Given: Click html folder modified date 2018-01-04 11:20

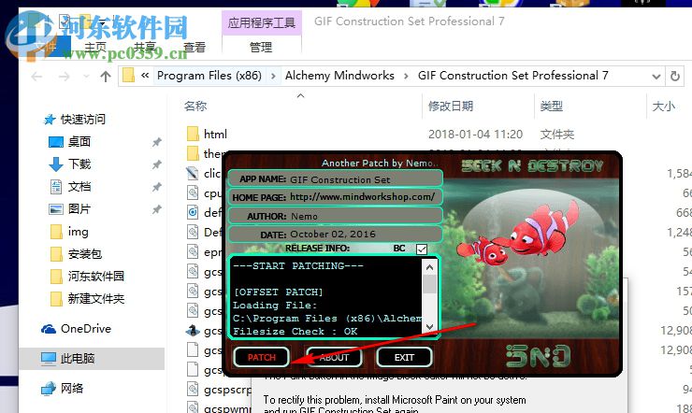Looking at the screenshot, I should pos(475,134).
